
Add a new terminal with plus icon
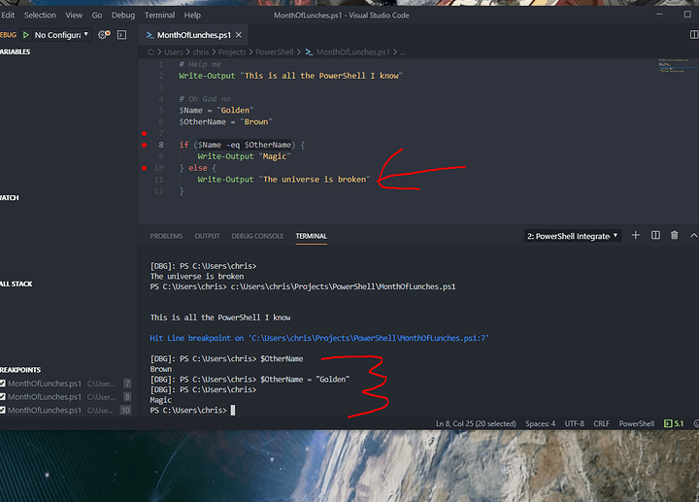pos(635,235)
